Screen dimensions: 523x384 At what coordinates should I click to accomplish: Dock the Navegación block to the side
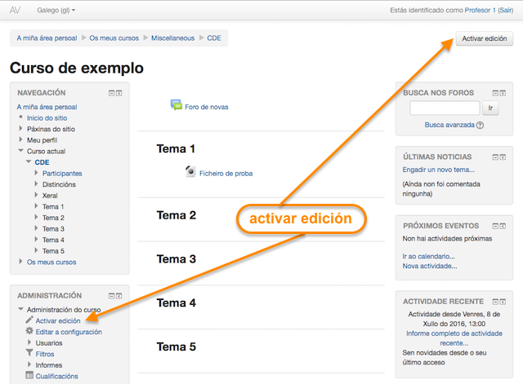(x=119, y=93)
